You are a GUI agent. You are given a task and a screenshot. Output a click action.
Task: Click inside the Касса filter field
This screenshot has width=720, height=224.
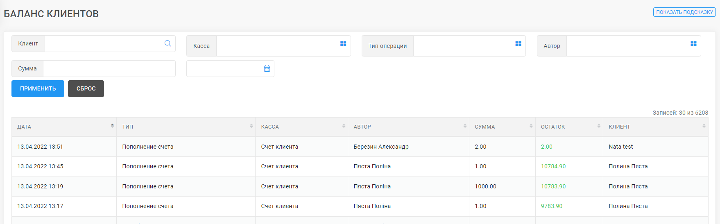277,46
